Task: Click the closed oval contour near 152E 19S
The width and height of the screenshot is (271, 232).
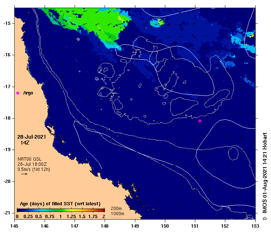Action: click(233, 154)
